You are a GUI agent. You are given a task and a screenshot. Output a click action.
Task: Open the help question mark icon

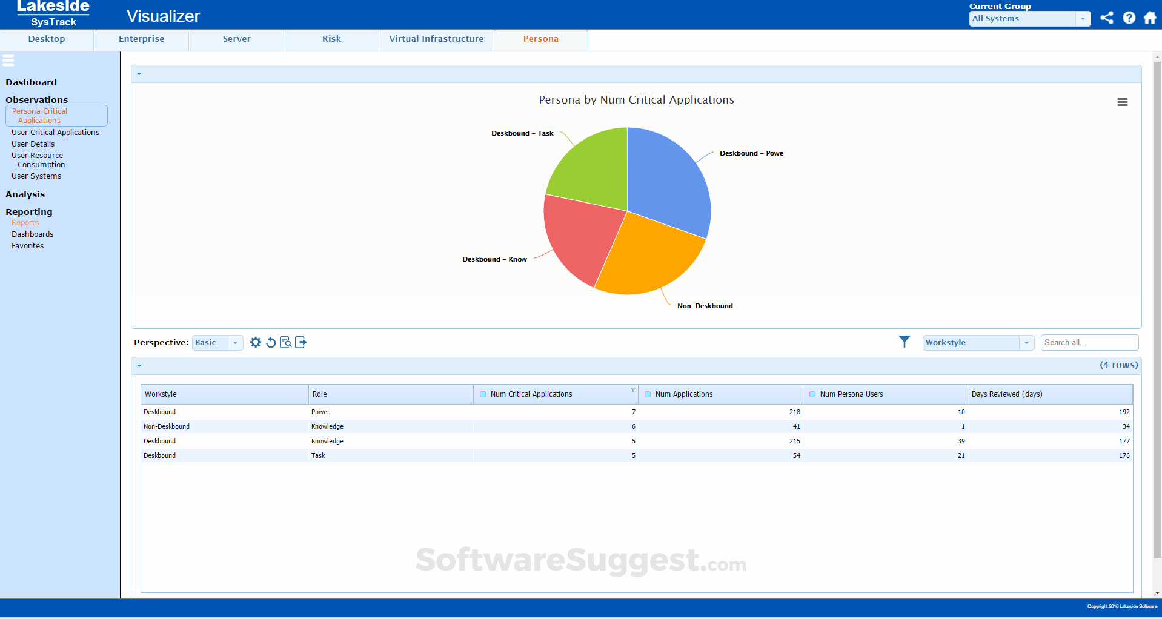pos(1128,18)
